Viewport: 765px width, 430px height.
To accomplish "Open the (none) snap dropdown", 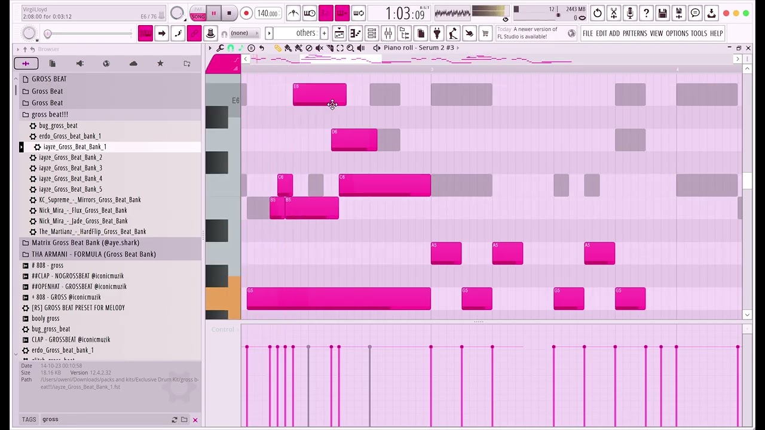I will tap(245, 33).
